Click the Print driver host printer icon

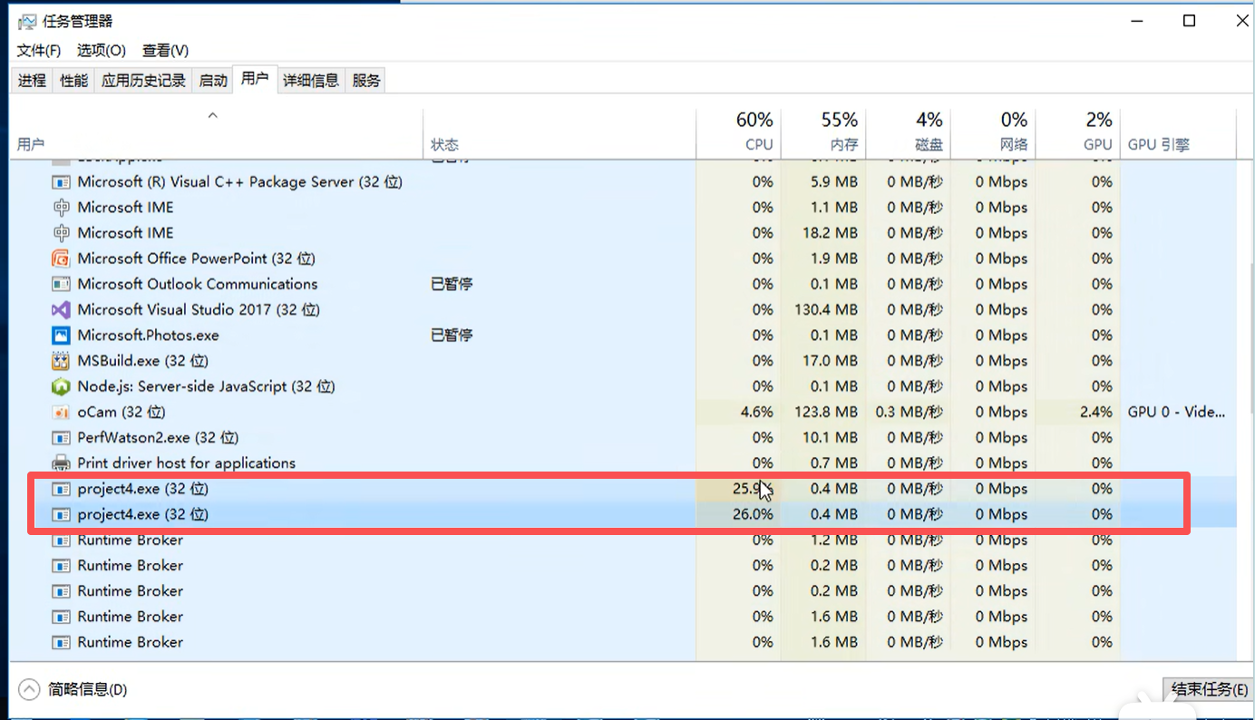click(61, 463)
